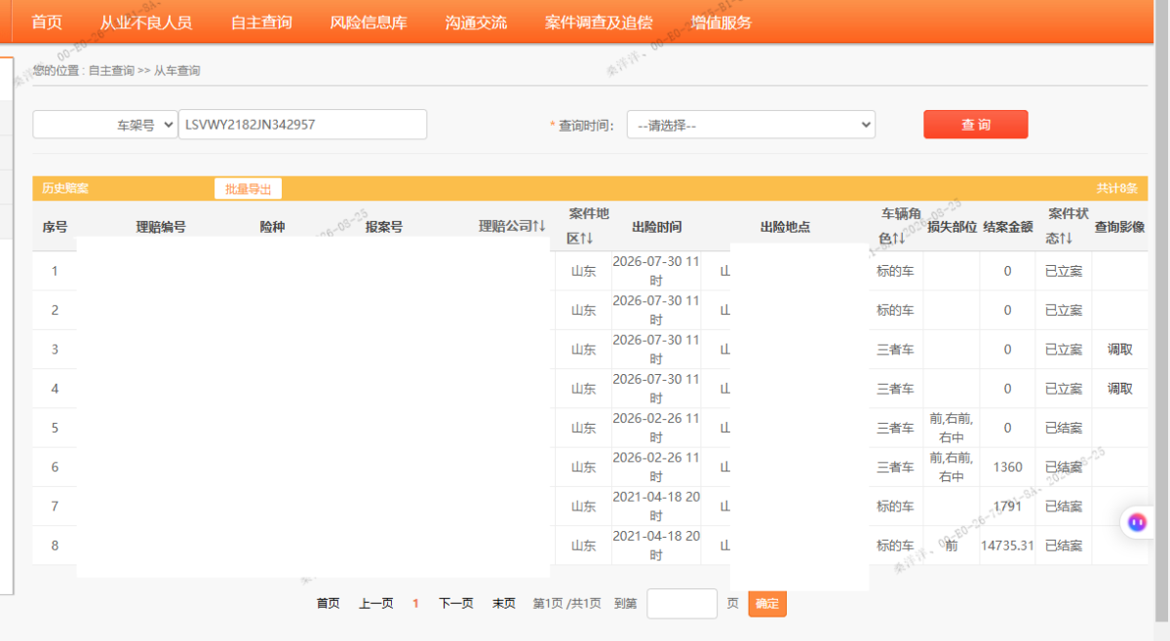Viewport: 1170px width, 641px height.
Task: Click the 历史赔案 section title
Action: coord(64,189)
